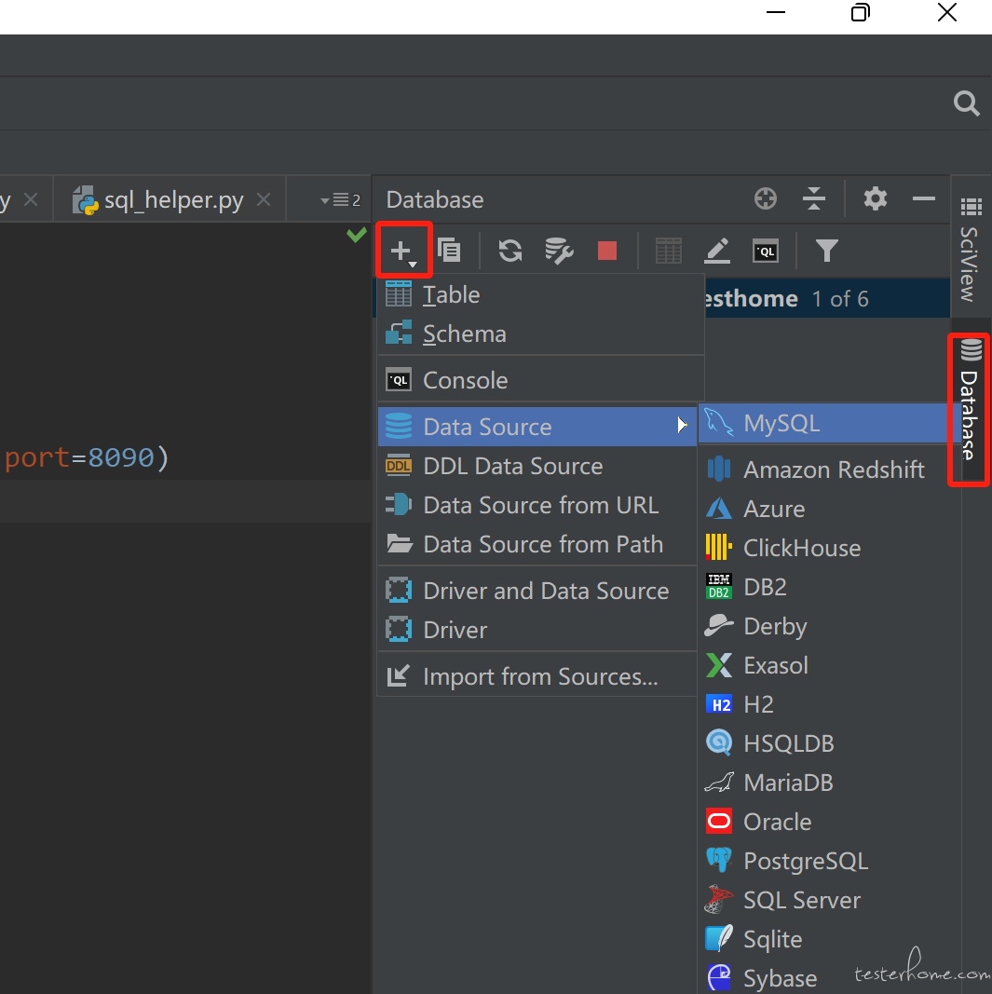Open the Query Console toolbar icon
Image resolution: width=992 pixels, height=994 pixels.
(766, 251)
